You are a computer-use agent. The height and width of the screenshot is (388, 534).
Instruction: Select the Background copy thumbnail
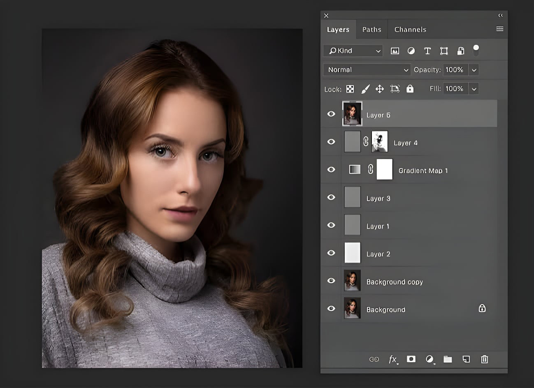click(352, 281)
